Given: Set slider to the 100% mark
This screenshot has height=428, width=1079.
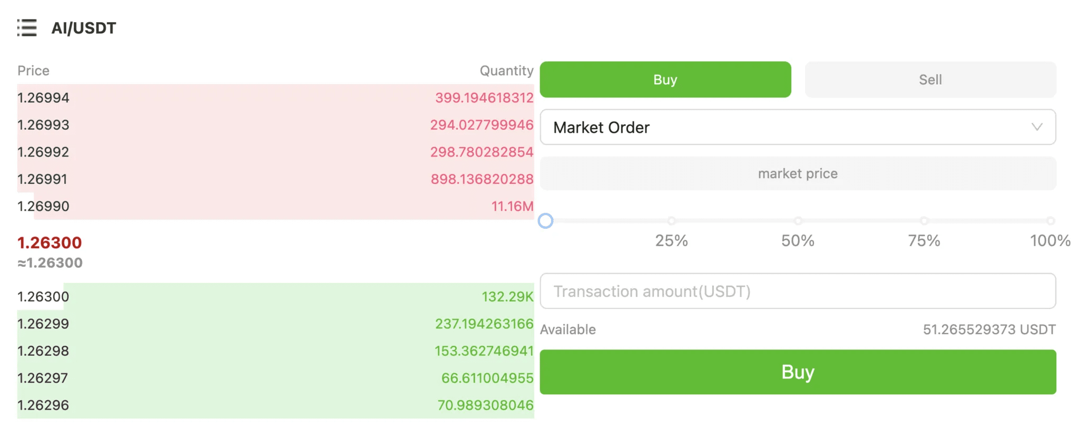Looking at the screenshot, I should tap(1050, 221).
